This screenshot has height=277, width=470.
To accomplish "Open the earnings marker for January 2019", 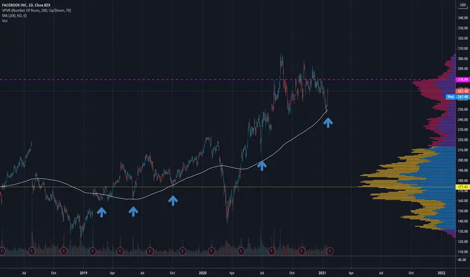I will click(x=93, y=251).
